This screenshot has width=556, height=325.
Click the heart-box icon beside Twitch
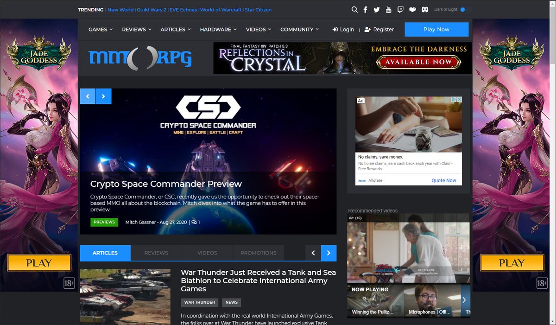pos(412,10)
